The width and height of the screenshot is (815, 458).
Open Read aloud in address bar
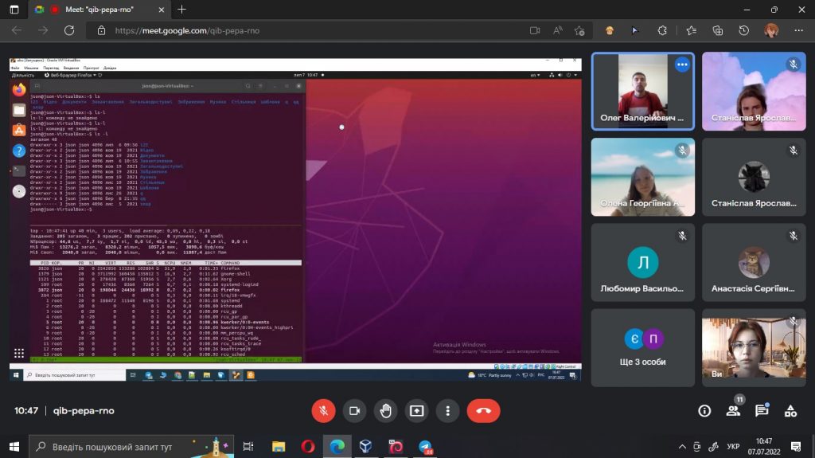(558, 31)
